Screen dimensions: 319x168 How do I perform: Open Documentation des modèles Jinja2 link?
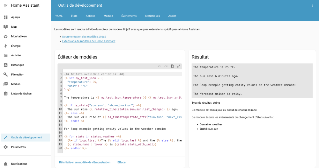[84, 37]
